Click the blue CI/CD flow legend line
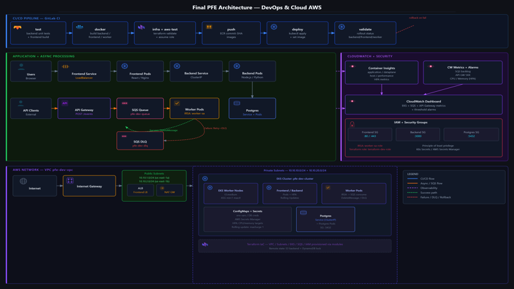 [x=412, y=179]
